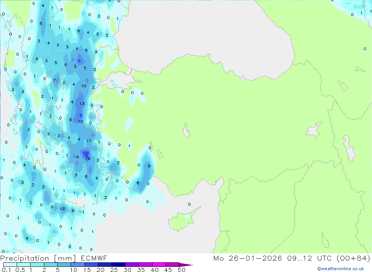The height and width of the screenshot is (272, 372).
Task: Click the 45–50 mm legend color swatch
Action: pos(173,265)
